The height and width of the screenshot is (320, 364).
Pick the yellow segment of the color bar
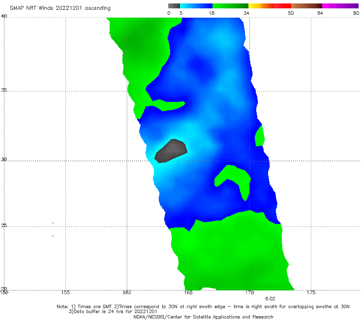(255, 6)
